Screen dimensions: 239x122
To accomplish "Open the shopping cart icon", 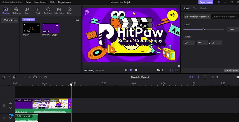I will (219, 2).
